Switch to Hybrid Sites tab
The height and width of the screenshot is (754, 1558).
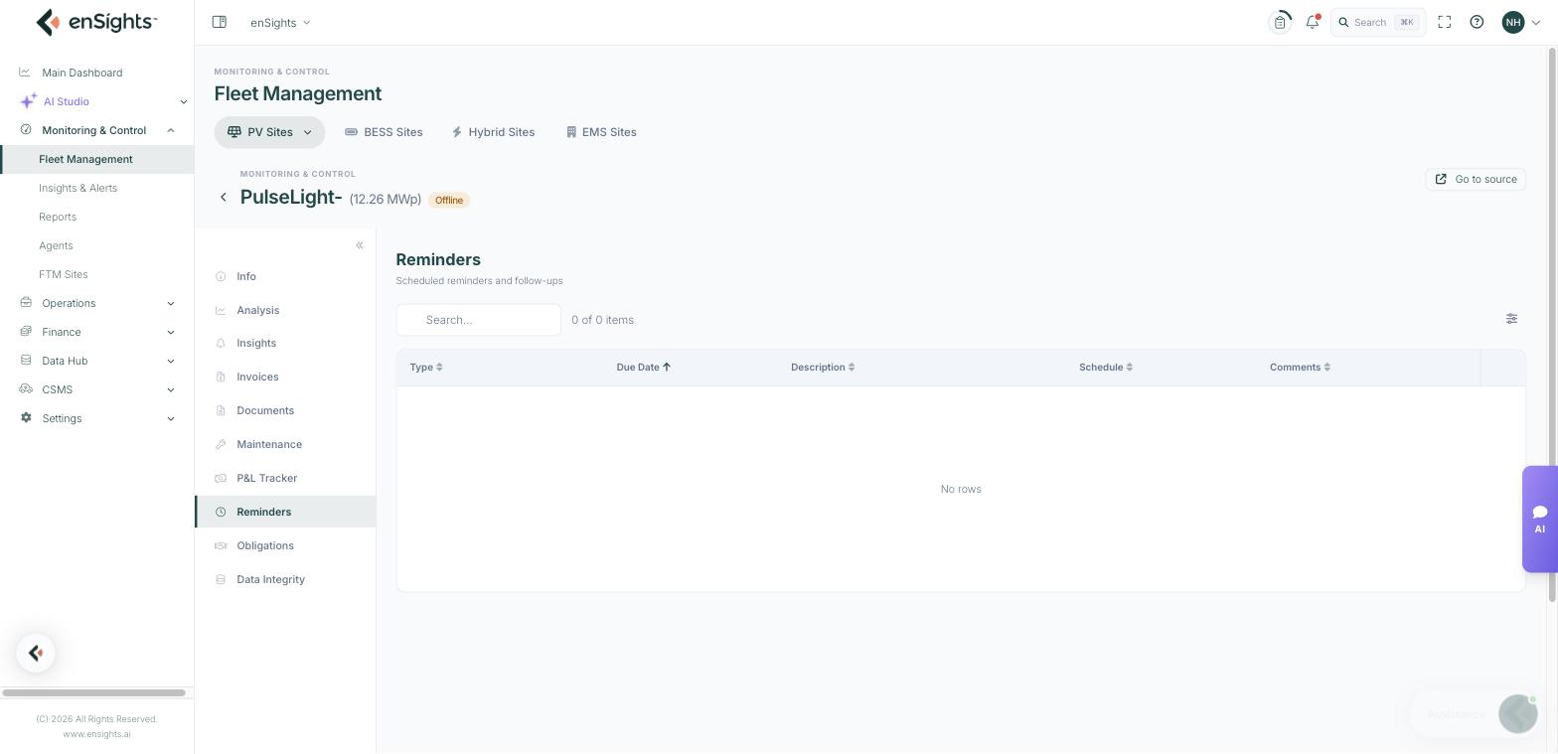pos(493,132)
